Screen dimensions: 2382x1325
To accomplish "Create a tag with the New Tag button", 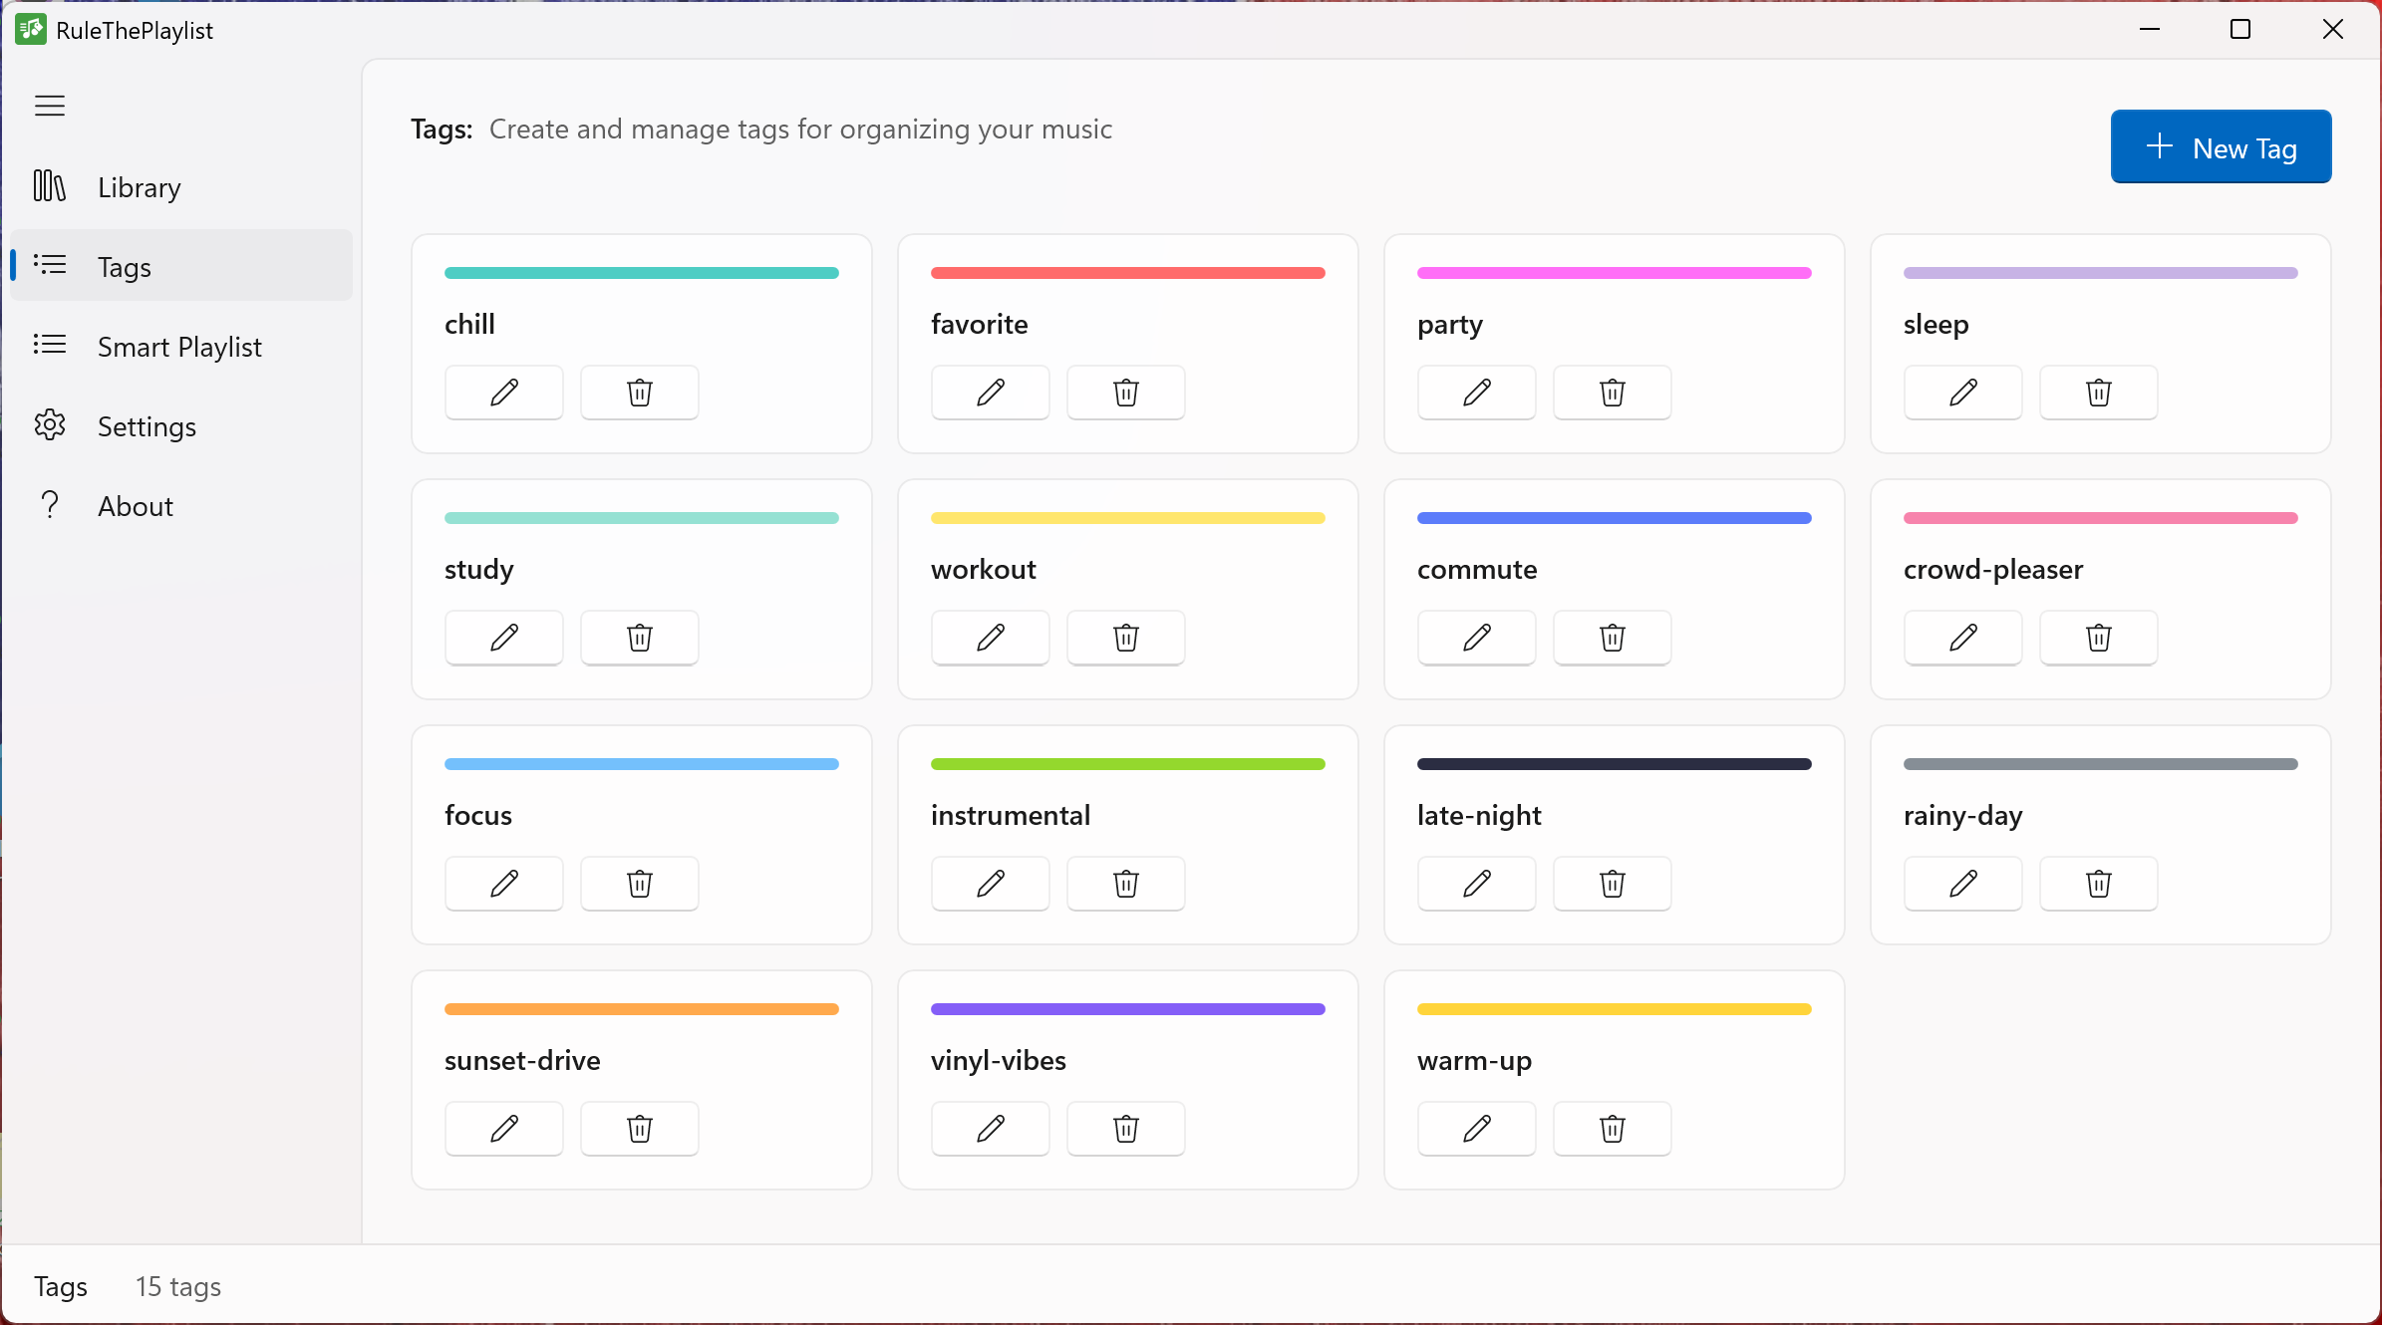I will (2221, 146).
